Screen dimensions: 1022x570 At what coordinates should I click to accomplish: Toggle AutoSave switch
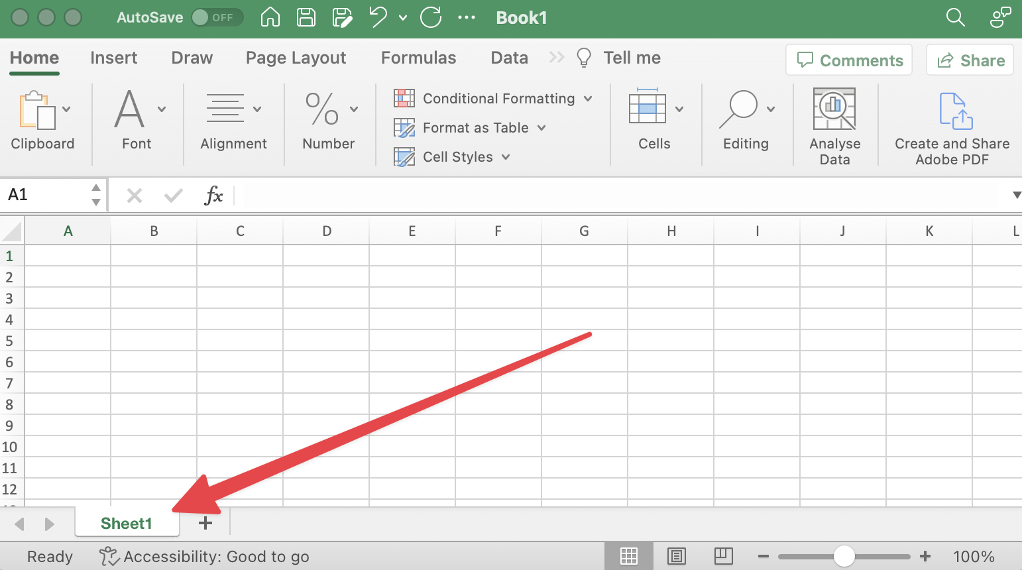click(x=217, y=17)
